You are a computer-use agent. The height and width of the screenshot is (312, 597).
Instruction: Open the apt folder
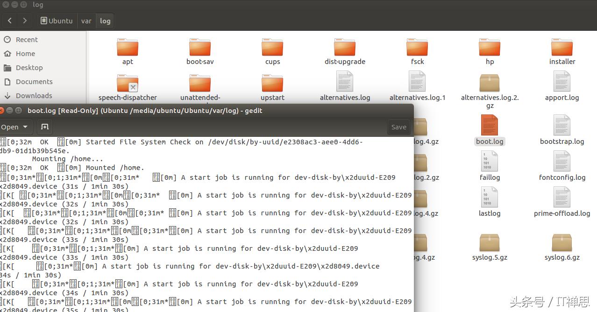click(128, 49)
